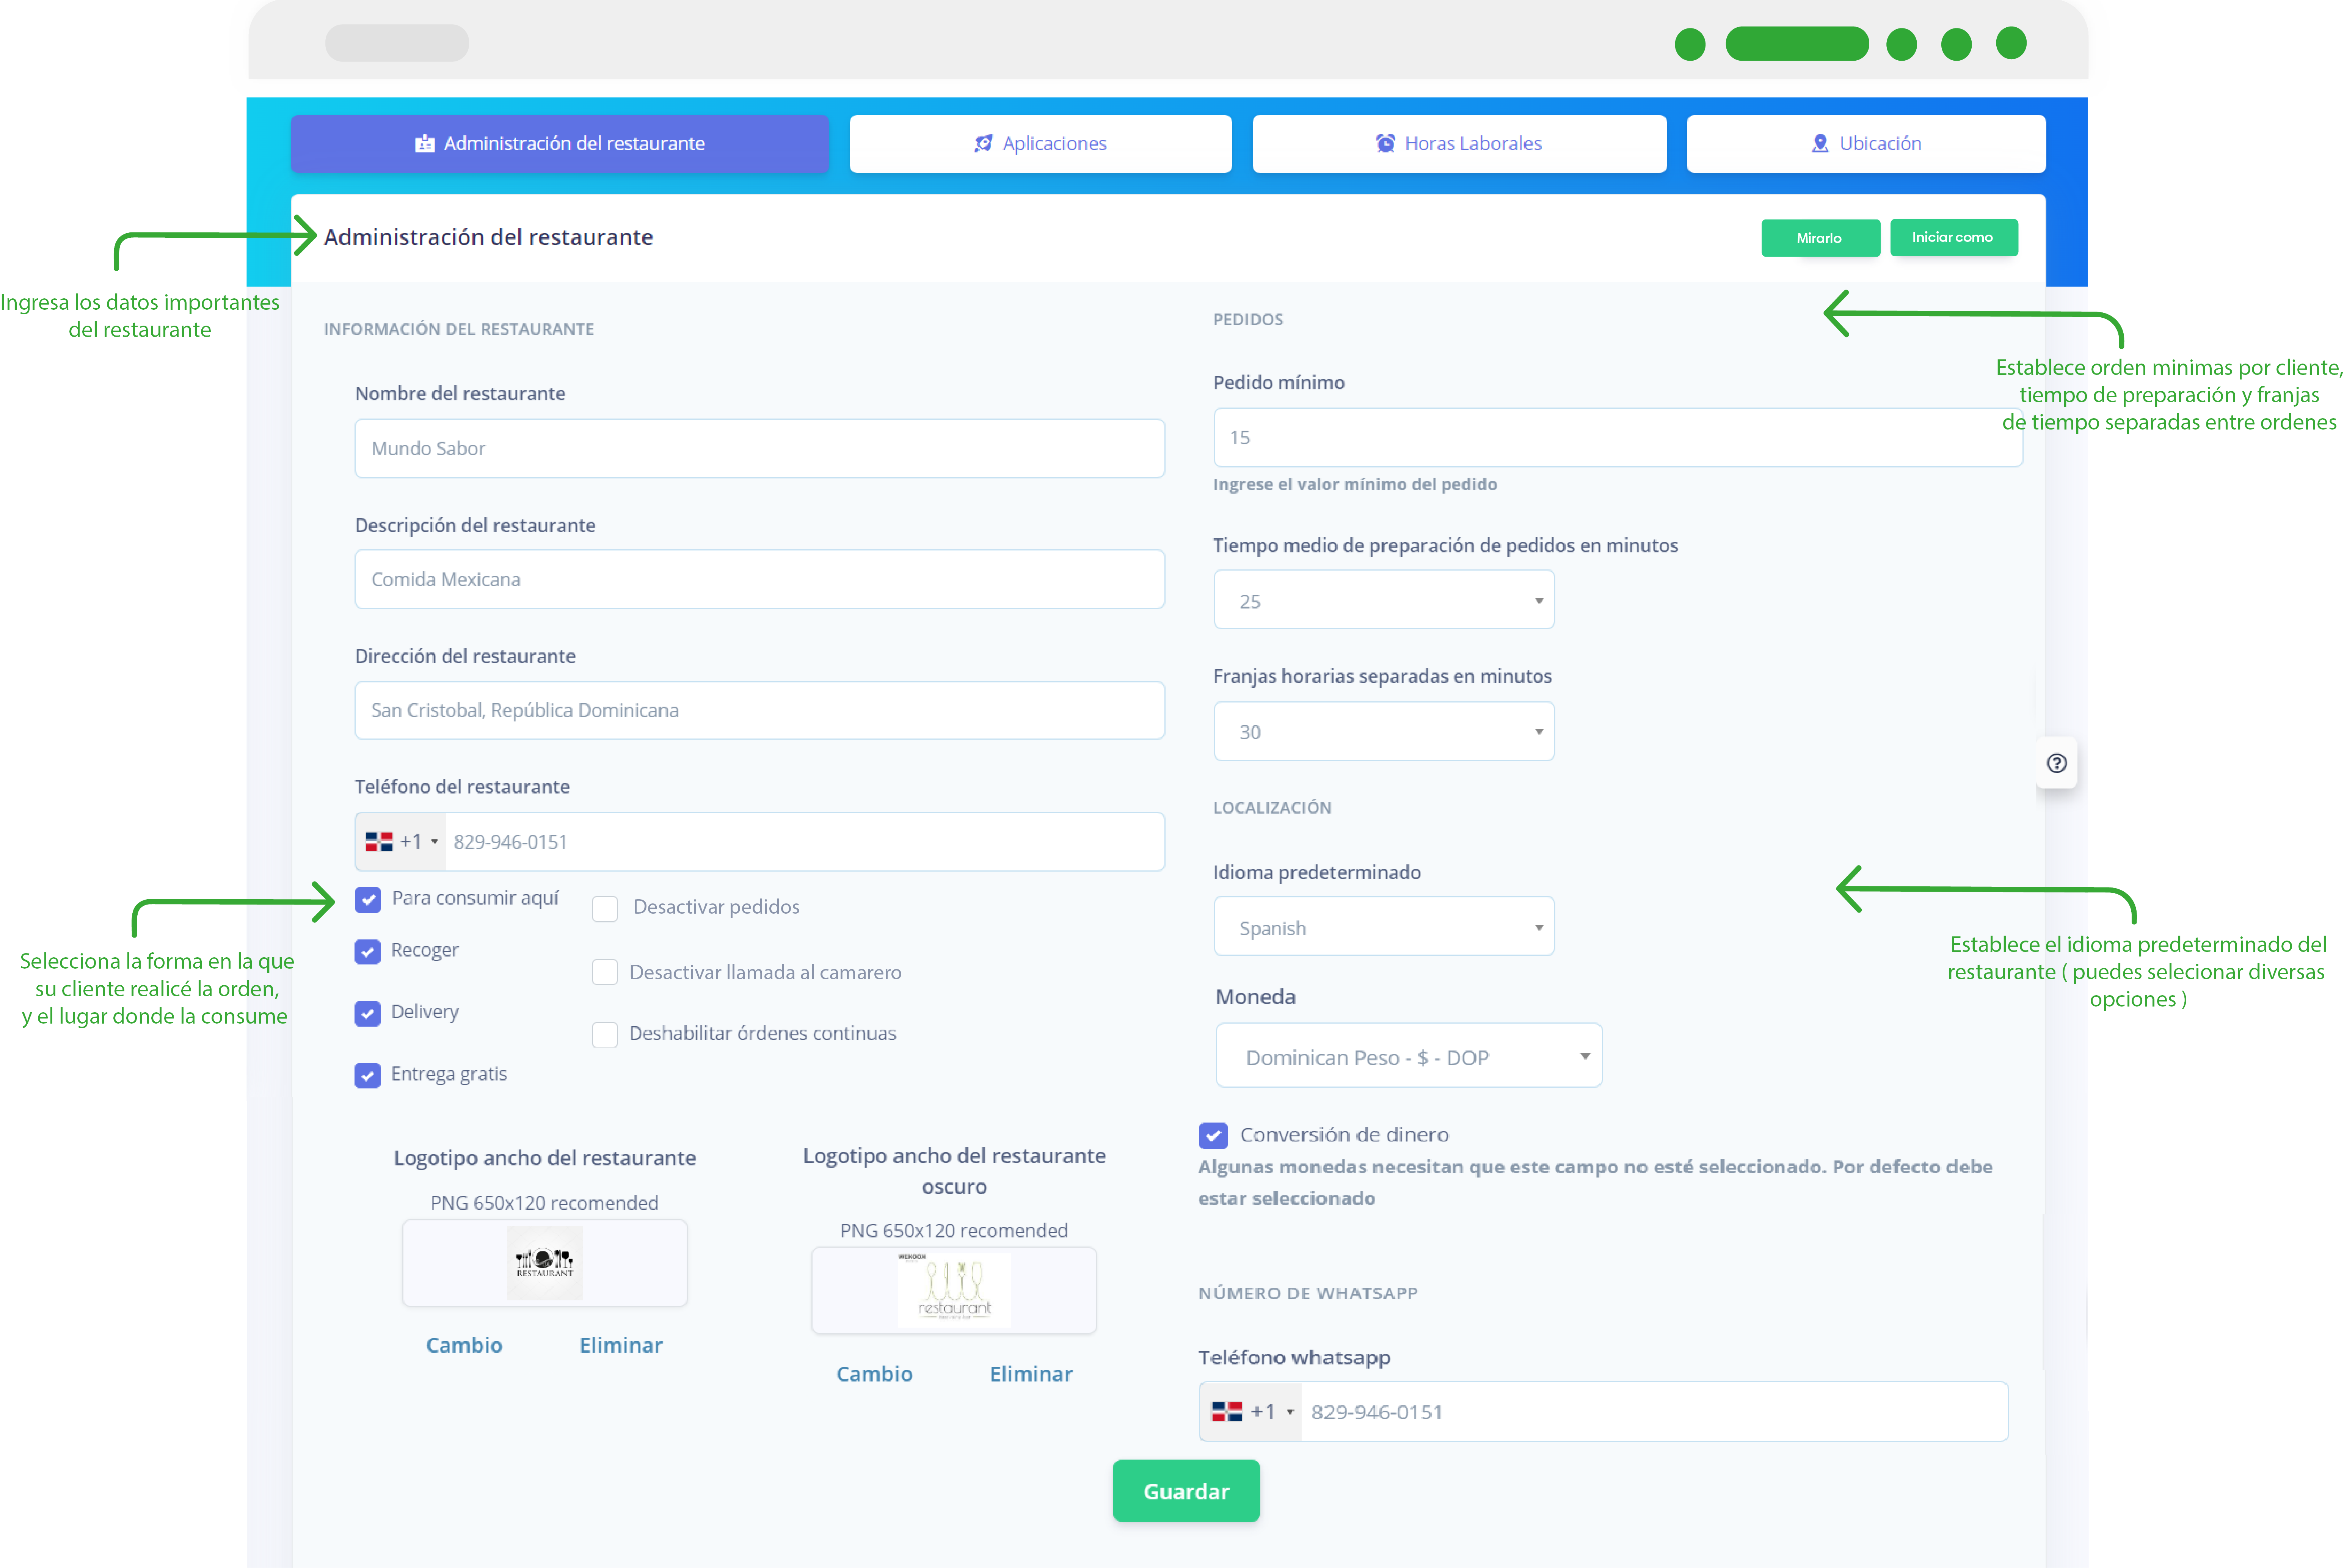Click the dark restaurant logo thumbnail
2344x1568 pixels.
coord(954,1291)
